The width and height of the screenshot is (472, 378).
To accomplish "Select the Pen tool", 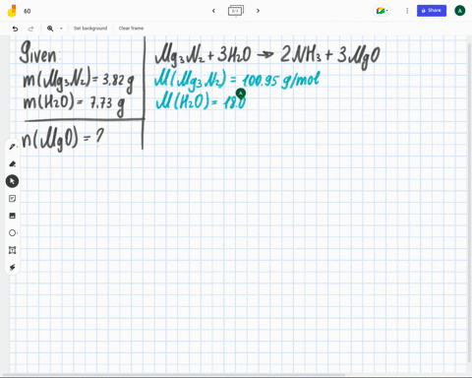I will (x=13, y=147).
